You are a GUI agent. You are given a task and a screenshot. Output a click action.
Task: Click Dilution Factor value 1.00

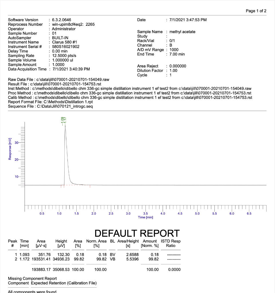173,71
